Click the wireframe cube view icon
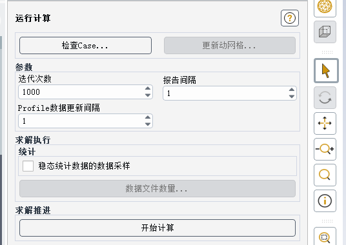Image resolution: width=346 pixels, height=245 pixels. pos(325,32)
